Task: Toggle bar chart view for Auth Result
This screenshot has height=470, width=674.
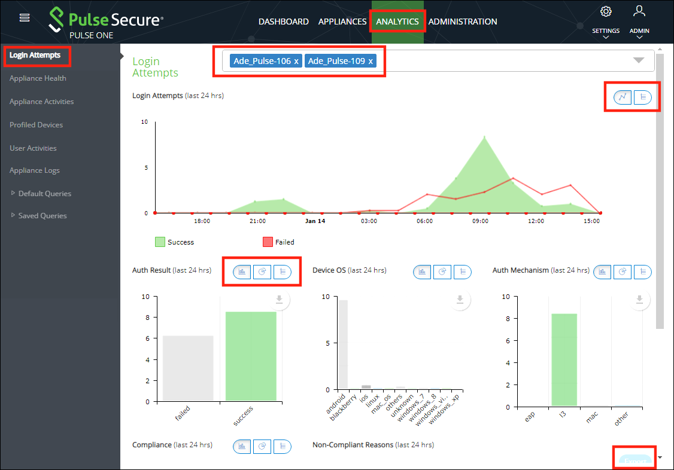Action: point(241,271)
